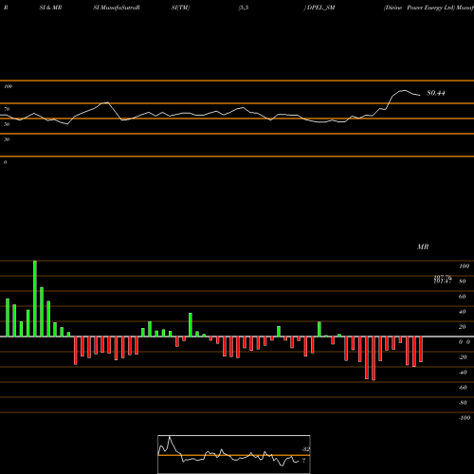
Task: Click the tallest green bar in MR histogram
Action: tap(35, 299)
